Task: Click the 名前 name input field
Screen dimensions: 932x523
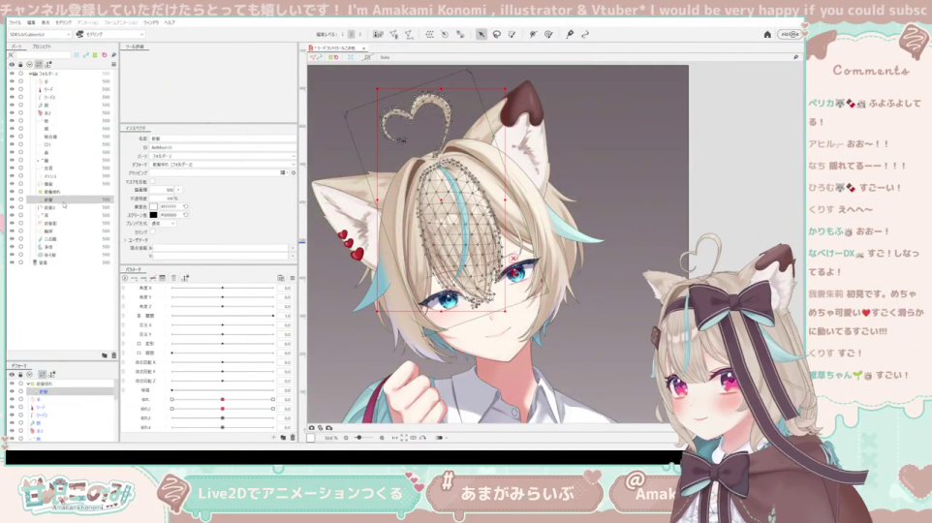Action: (222, 138)
